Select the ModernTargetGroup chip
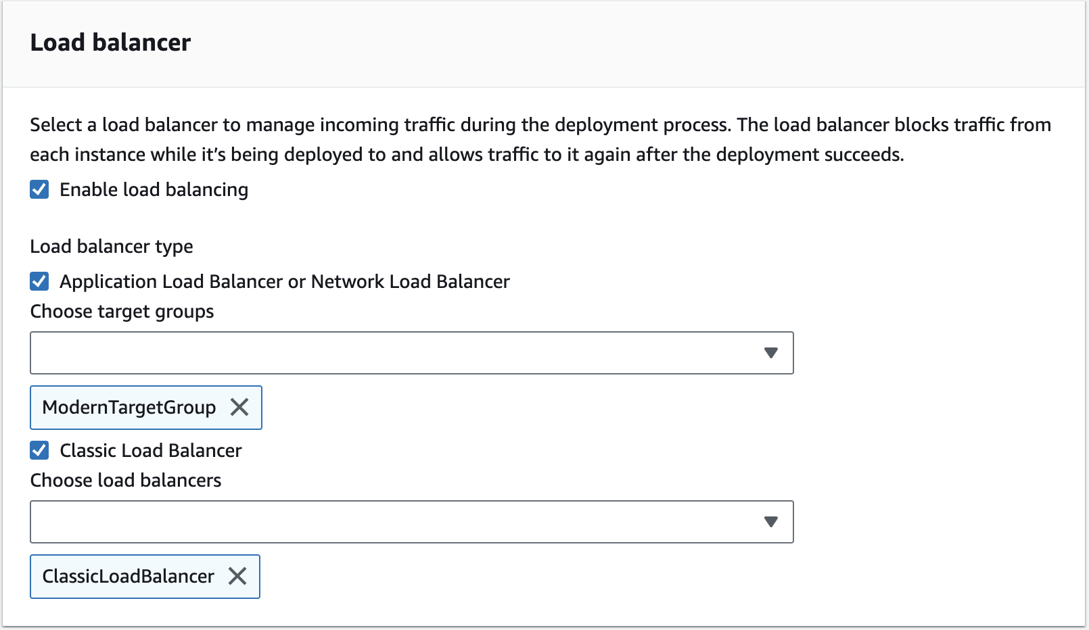1089x630 pixels. (129, 407)
